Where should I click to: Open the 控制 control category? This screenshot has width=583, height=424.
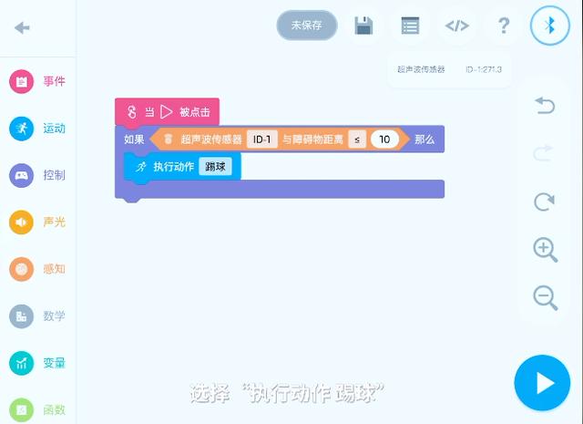pos(37,175)
